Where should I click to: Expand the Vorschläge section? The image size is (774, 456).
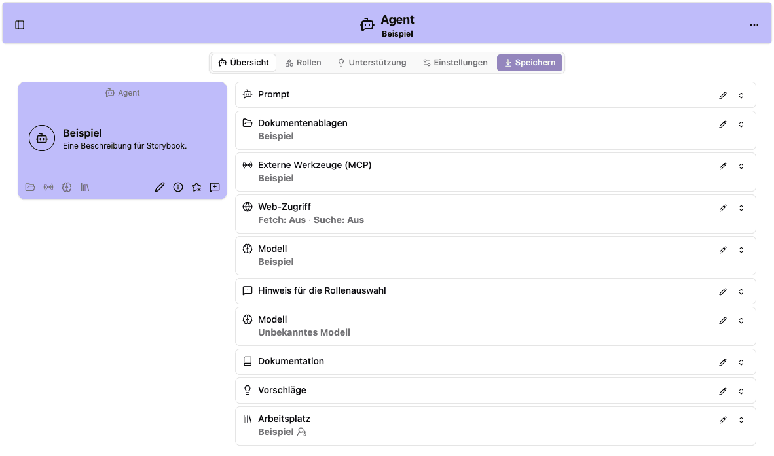click(741, 391)
